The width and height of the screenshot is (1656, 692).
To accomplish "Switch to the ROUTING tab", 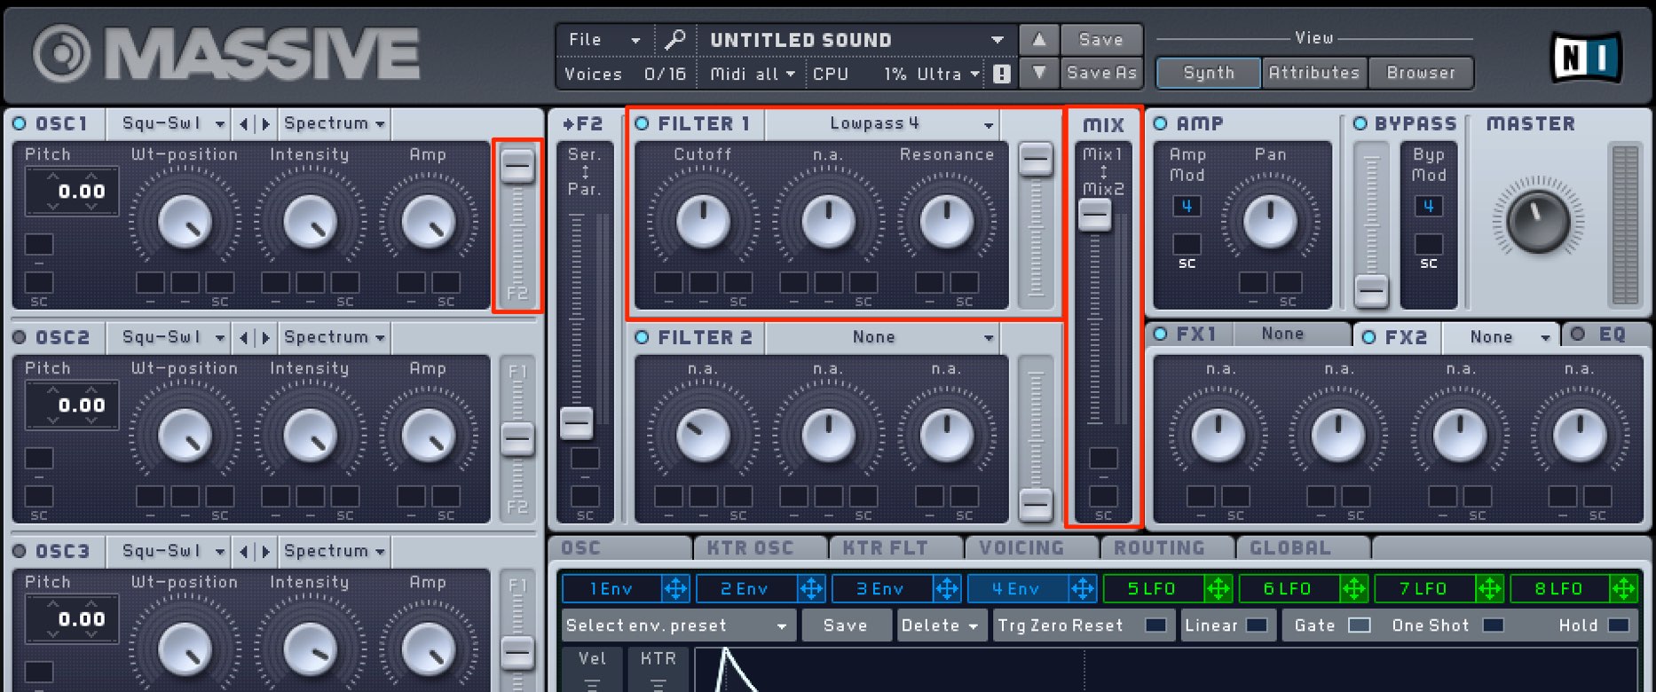I will (x=1159, y=548).
